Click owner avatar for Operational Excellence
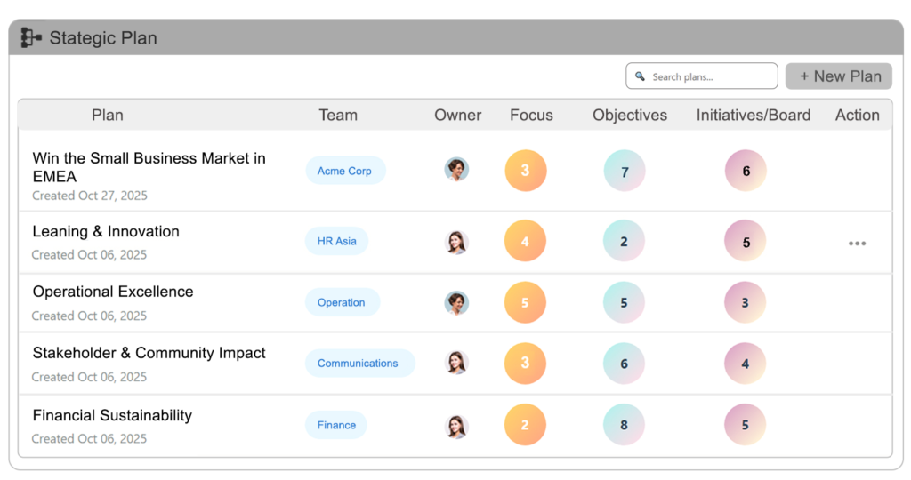 click(x=456, y=302)
